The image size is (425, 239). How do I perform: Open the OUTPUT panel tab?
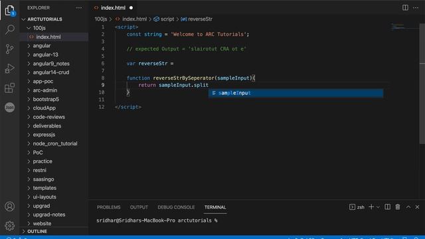(139, 207)
